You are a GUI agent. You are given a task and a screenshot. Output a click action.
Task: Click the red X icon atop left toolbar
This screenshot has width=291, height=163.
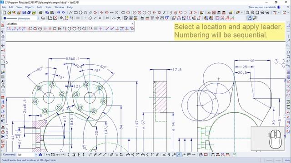point(3,25)
